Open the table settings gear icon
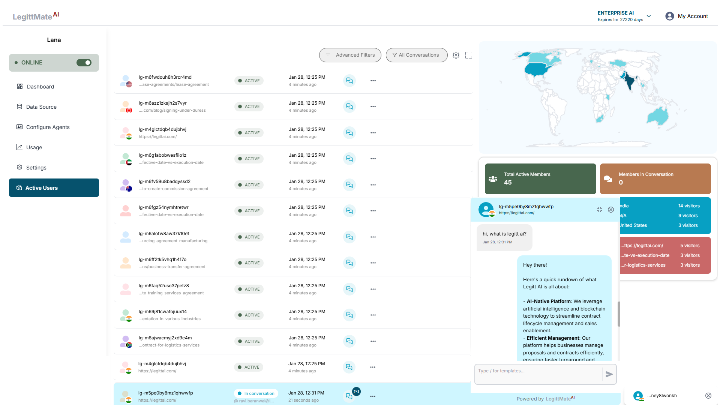The image size is (720, 405). 456,55
